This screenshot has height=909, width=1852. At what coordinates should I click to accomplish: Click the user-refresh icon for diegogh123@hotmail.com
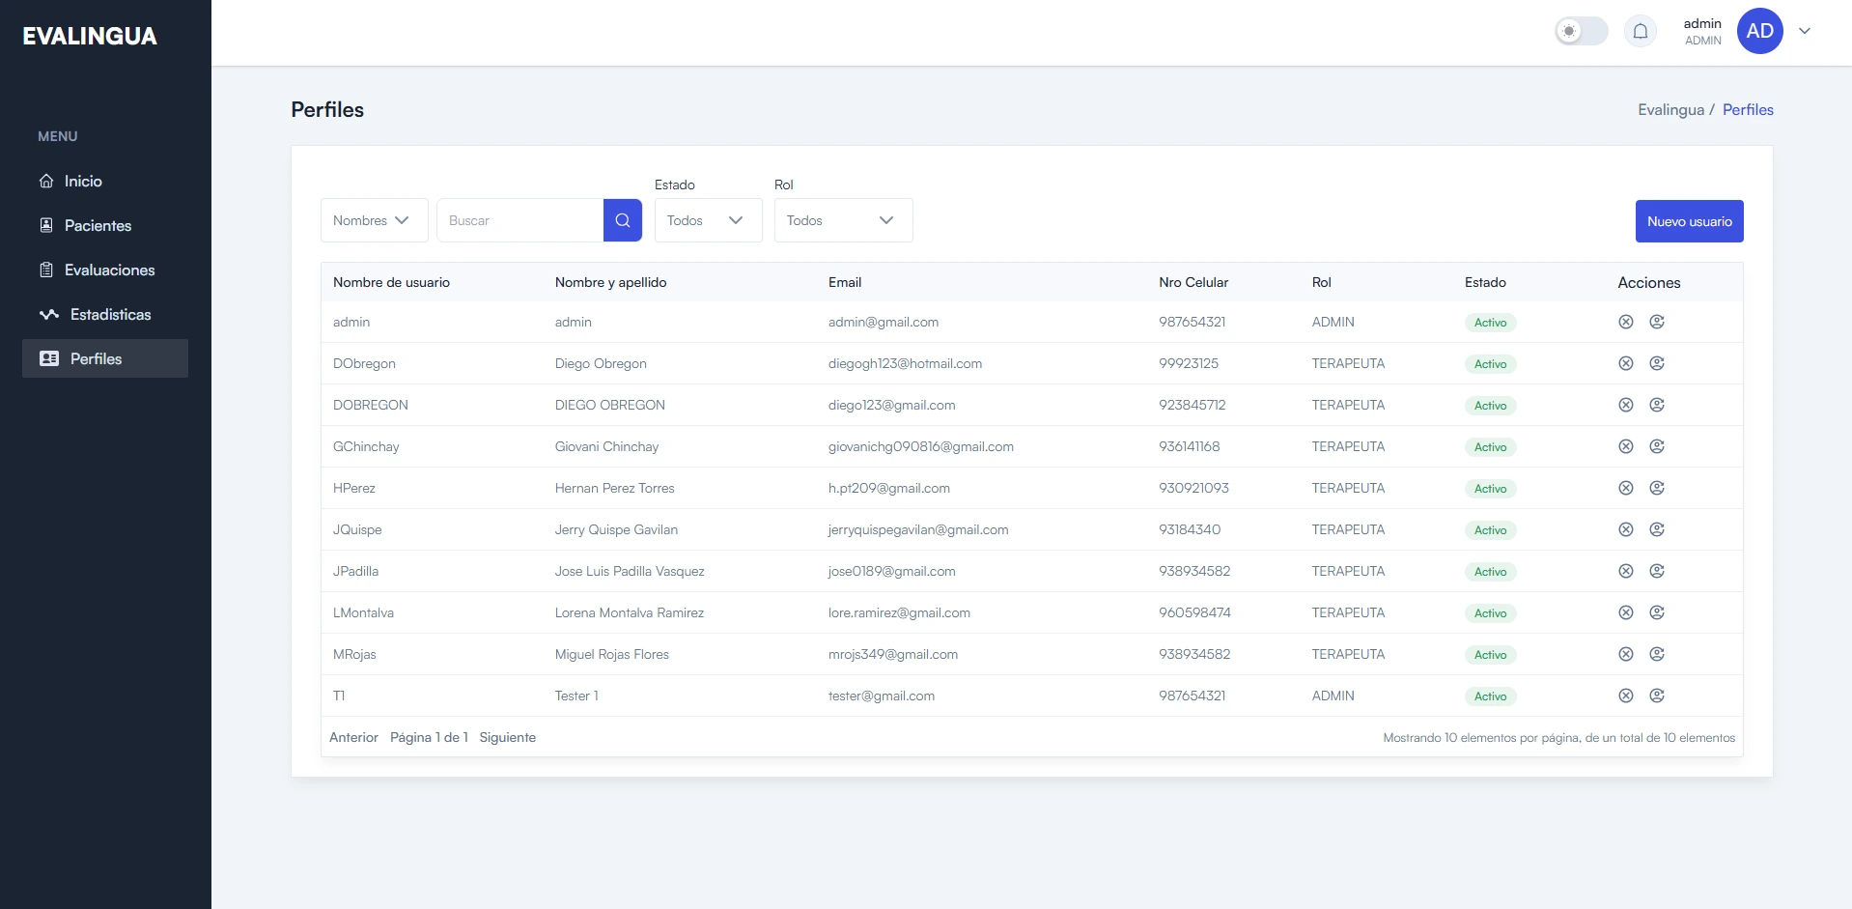(1657, 363)
